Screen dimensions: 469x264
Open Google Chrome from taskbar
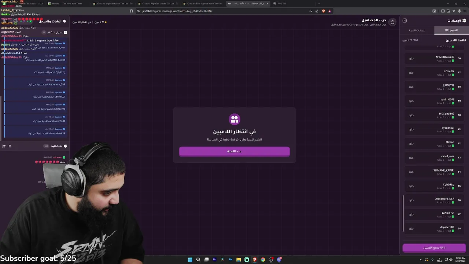coord(263,260)
